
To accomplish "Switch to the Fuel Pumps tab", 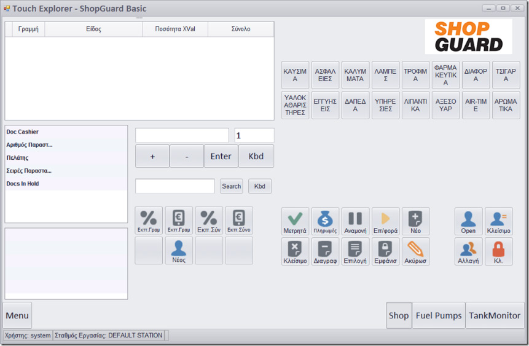I will pyautogui.click(x=439, y=315).
